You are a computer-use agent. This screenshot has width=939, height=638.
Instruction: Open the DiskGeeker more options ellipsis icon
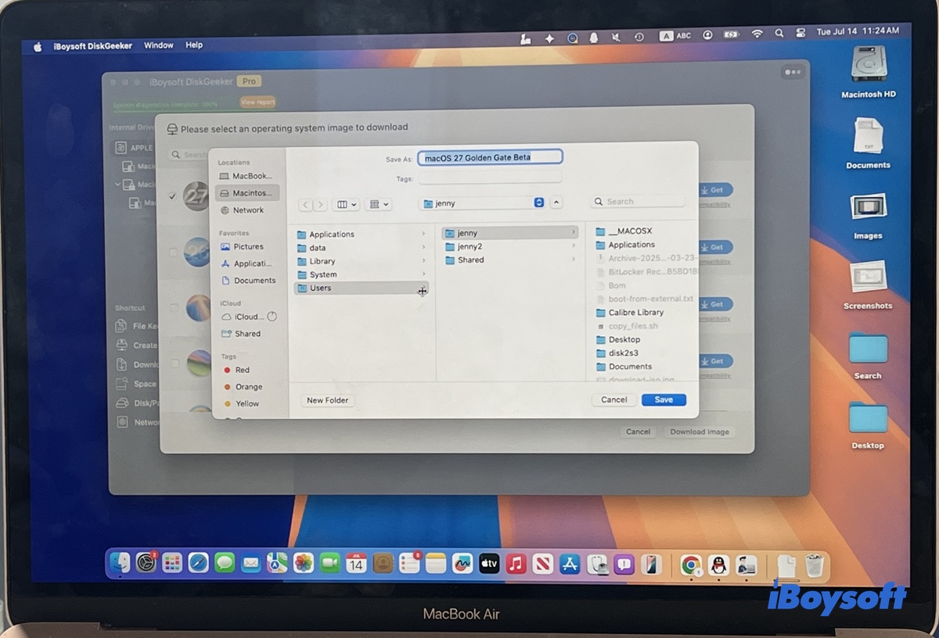click(x=792, y=72)
